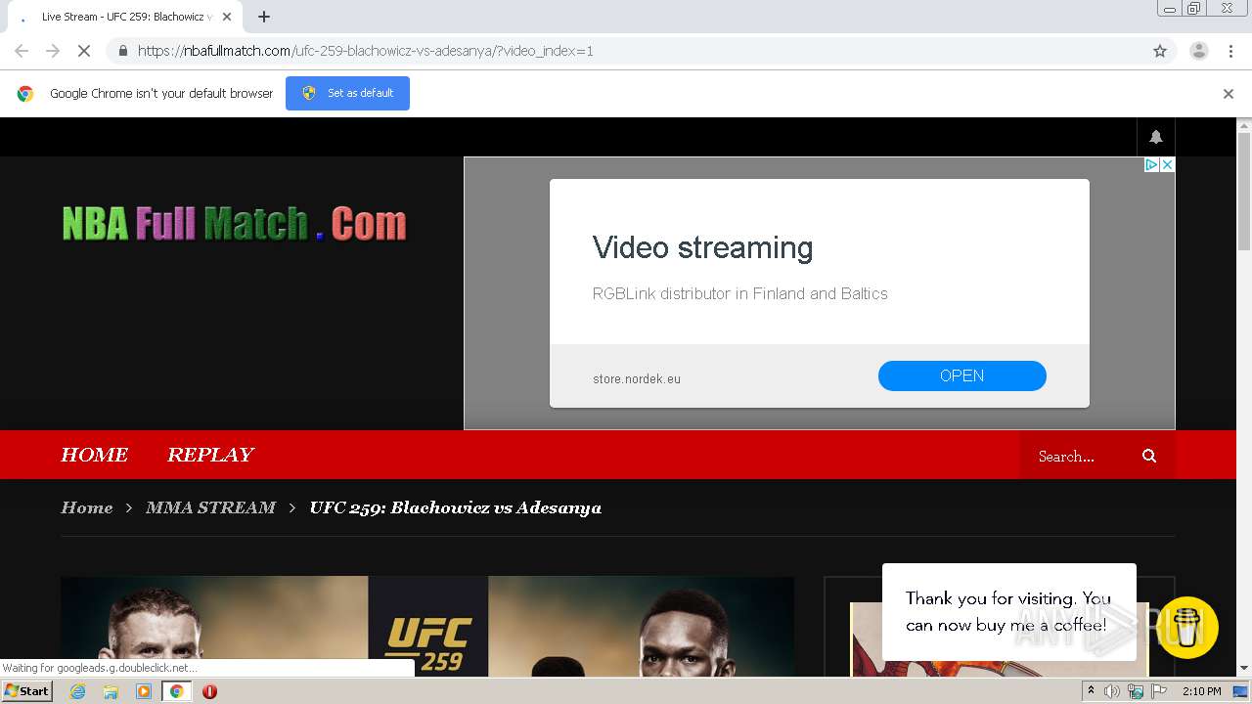Screen dimensions: 1252x704
Task: Click the Video streaming ad headline
Action: [x=702, y=247]
